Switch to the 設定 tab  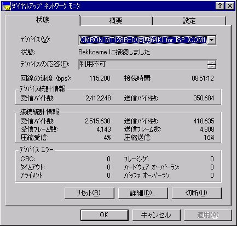[x=189, y=21]
